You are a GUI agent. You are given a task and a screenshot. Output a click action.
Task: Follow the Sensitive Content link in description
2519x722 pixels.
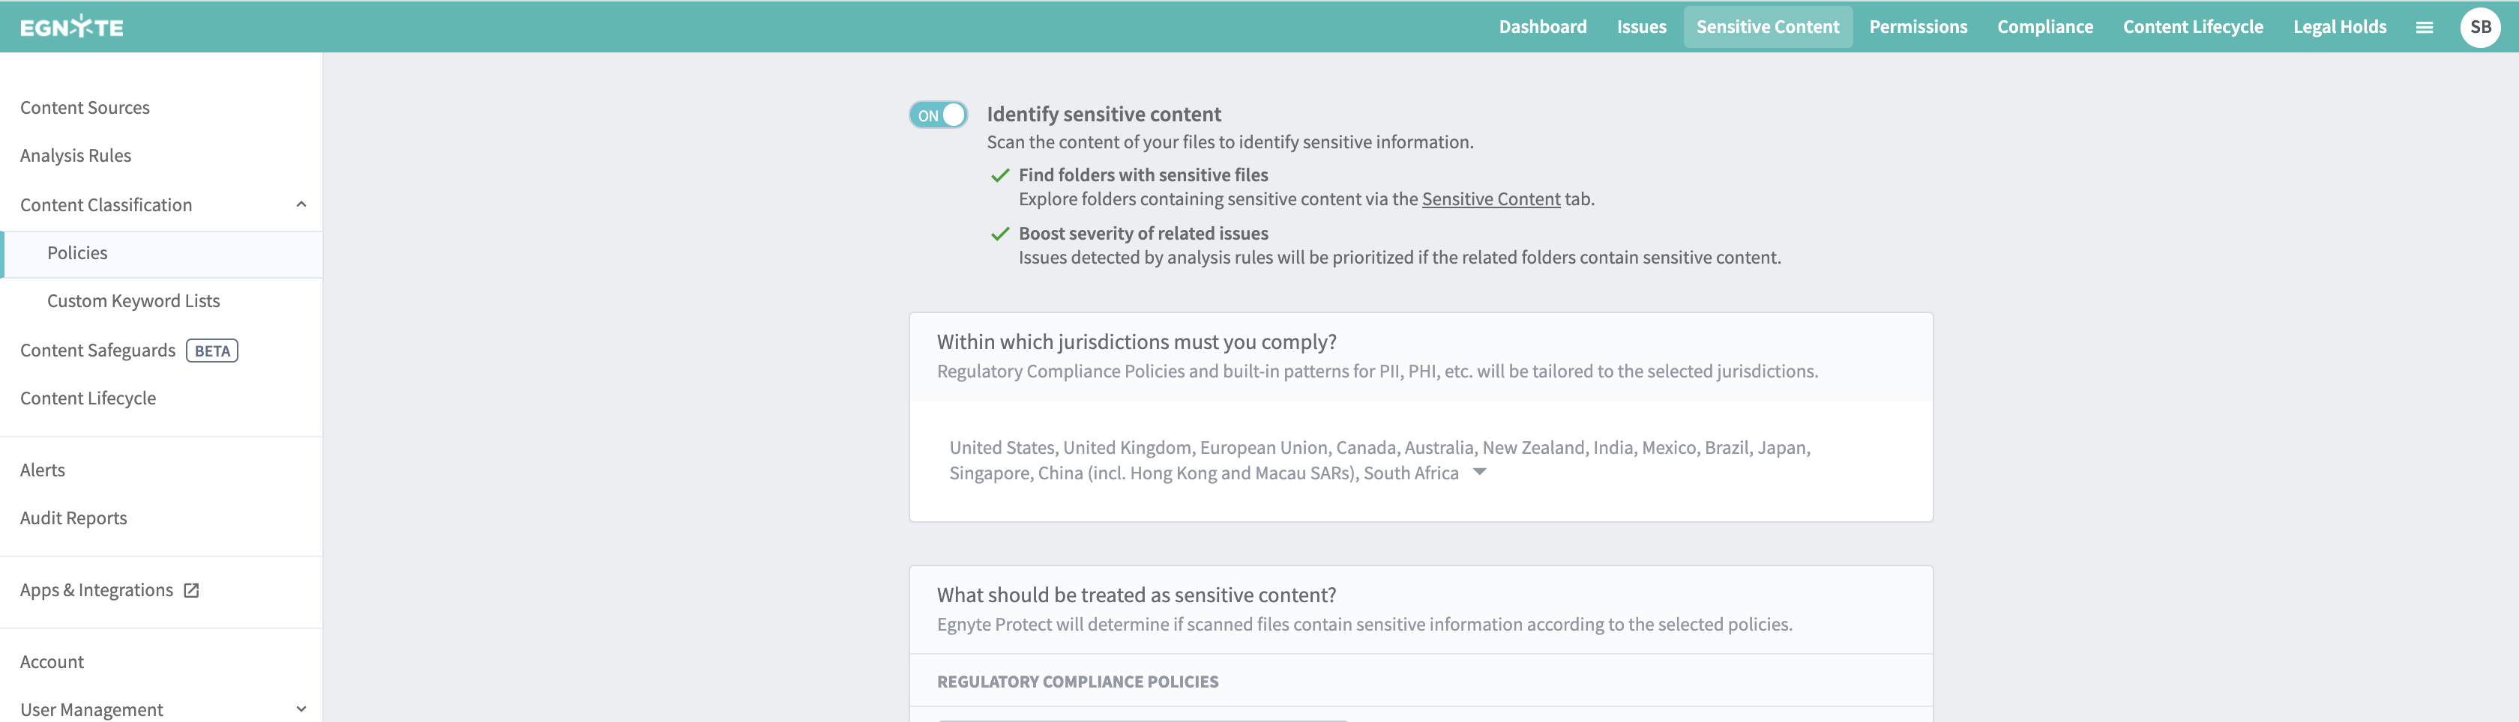click(1490, 199)
